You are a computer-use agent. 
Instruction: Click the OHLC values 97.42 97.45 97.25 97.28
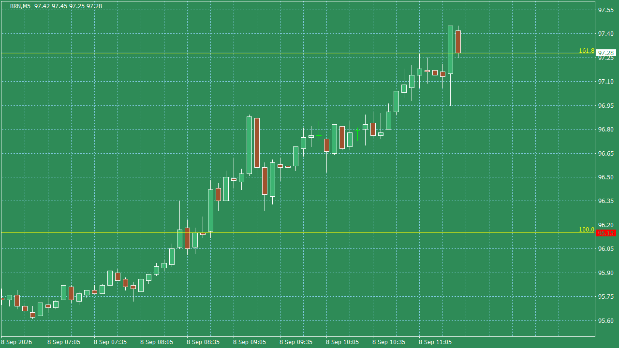click(x=68, y=6)
